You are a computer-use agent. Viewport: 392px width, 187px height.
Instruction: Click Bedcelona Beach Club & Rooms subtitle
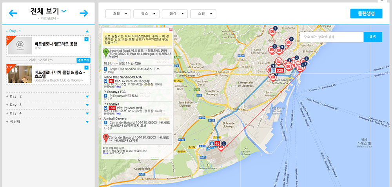59,80
